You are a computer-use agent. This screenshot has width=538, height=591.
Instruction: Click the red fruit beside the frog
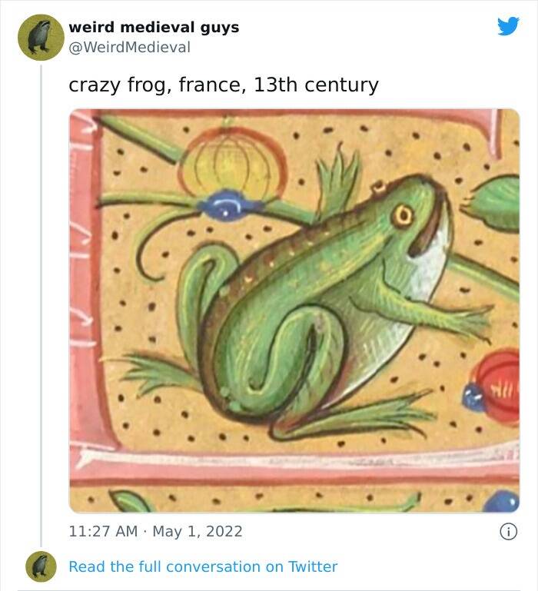coord(498,387)
